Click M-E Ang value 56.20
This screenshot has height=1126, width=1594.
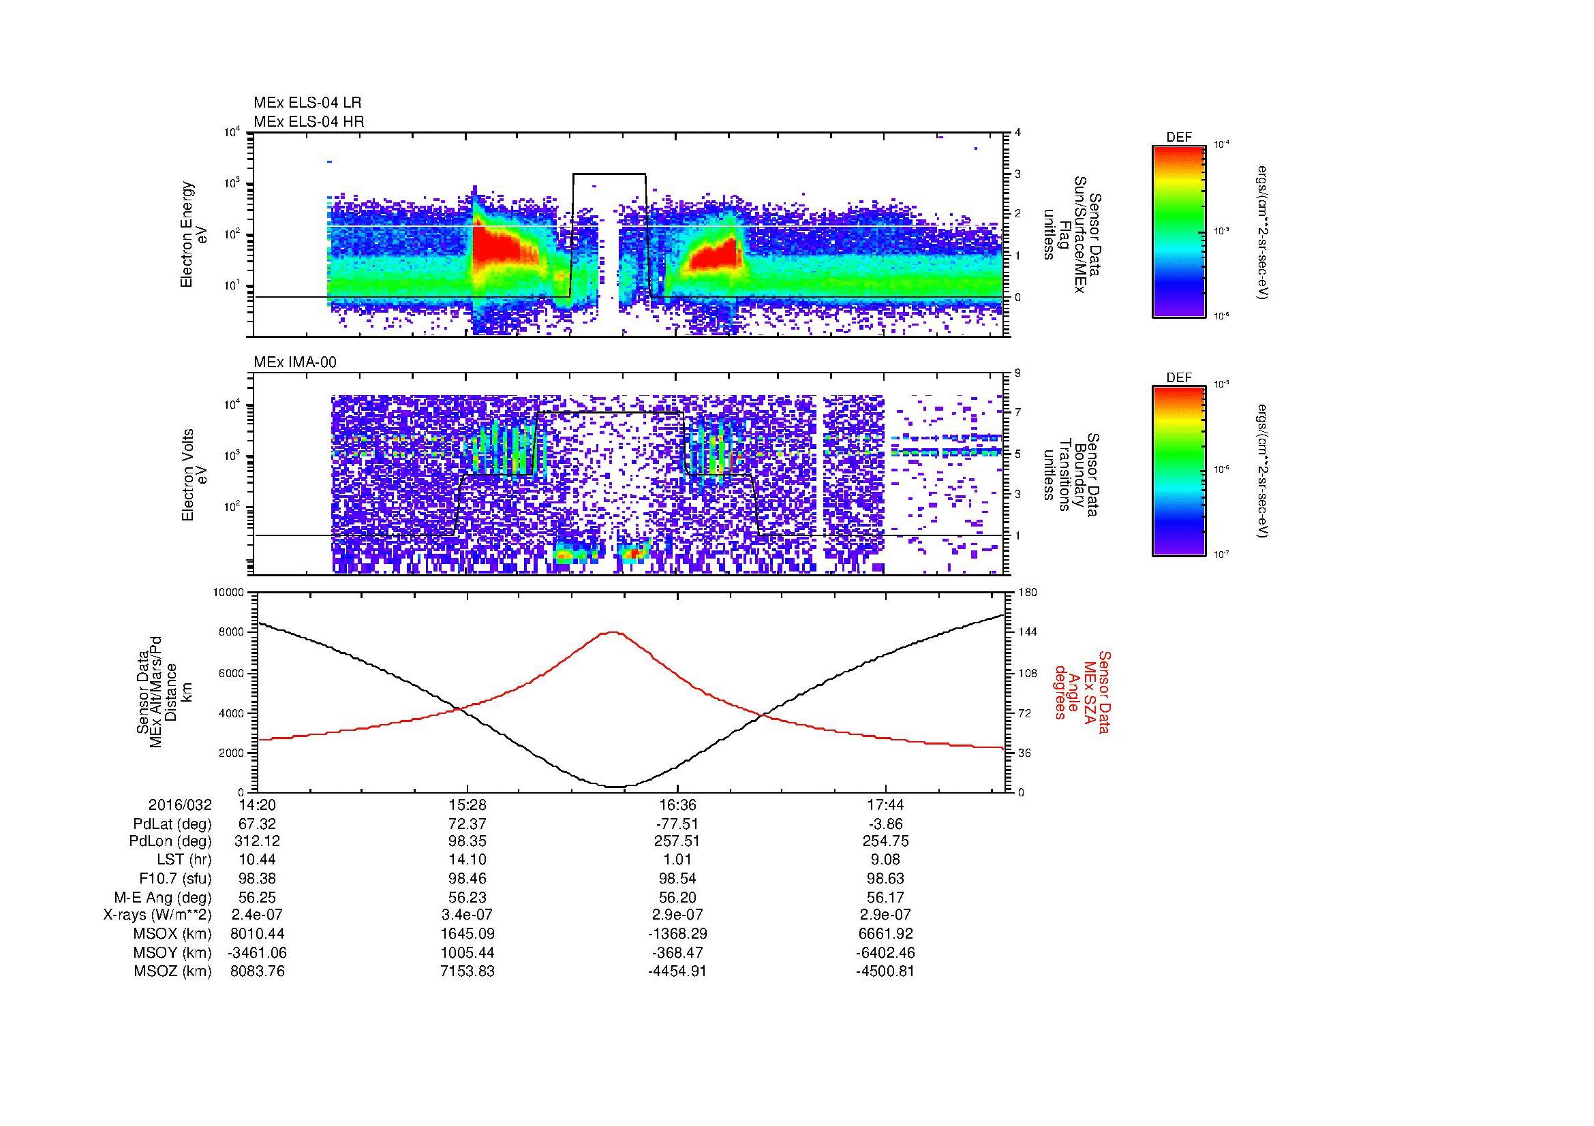click(x=677, y=897)
